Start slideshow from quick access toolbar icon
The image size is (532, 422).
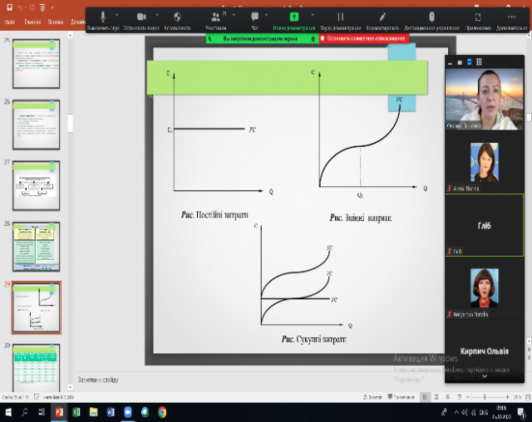point(42,7)
